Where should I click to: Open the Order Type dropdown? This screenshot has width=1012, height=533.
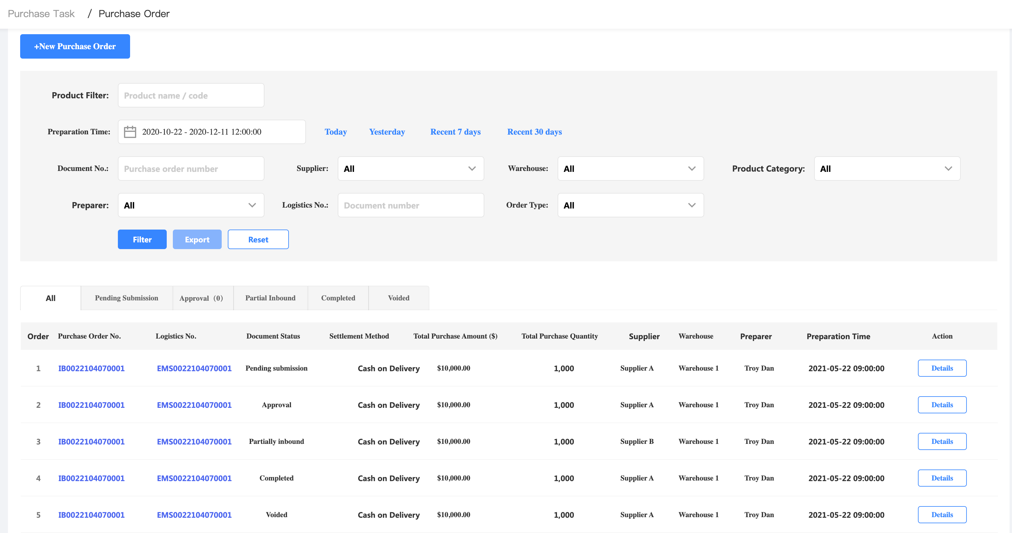coord(630,205)
